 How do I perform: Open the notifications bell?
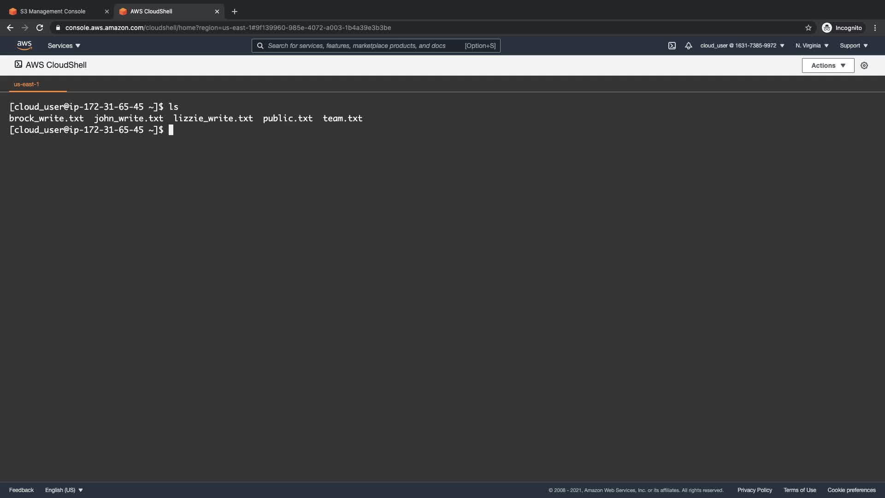click(688, 46)
